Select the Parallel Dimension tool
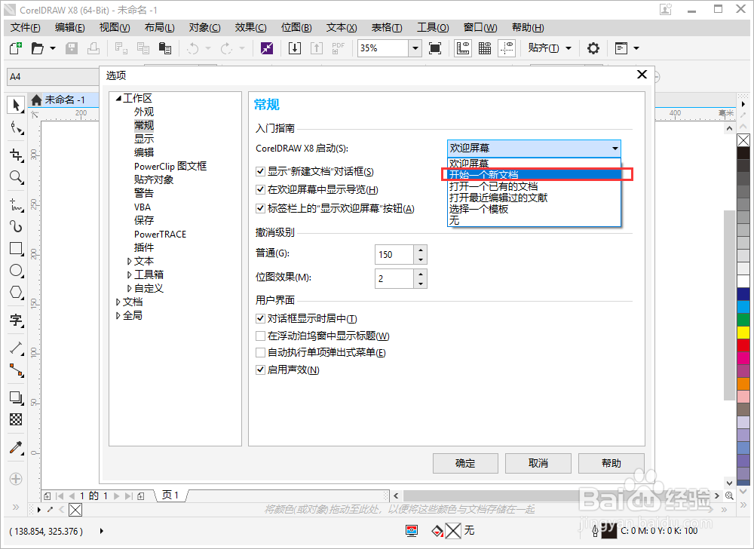The width and height of the screenshot is (754, 549). [16, 348]
